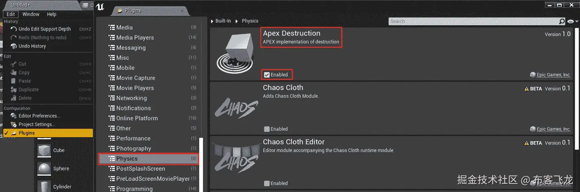
Task: Select Plugins entry in Edit menu
Action: [48, 133]
